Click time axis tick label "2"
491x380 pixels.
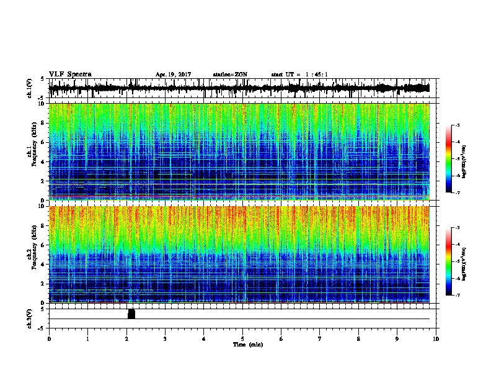(126, 339)
